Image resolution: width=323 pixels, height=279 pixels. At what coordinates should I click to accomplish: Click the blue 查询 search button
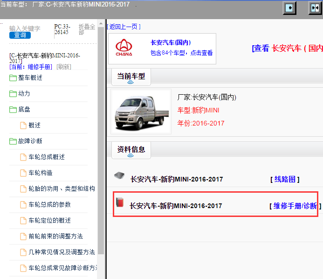coord(20,35)
